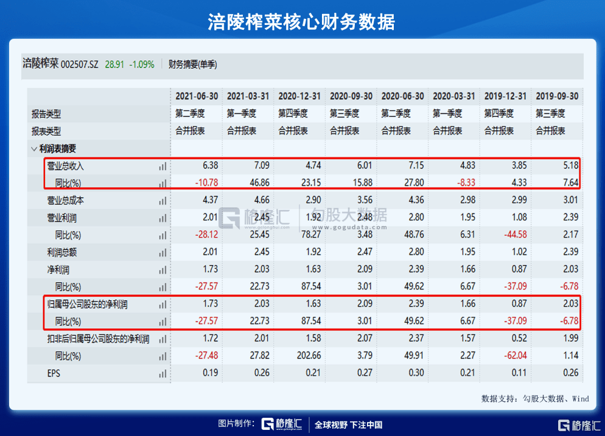605x436 pixels.
Task: Click revenue growth value 46.86
Action: pos(259,182)
